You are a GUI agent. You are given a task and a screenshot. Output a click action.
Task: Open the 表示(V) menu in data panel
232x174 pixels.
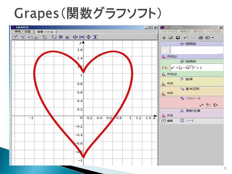(x=199, y=31)
